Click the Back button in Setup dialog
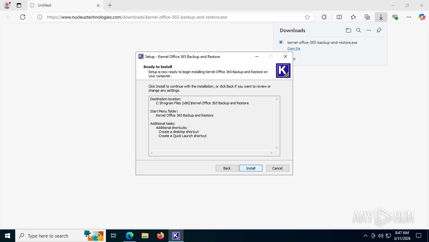This screenshot has height=242, width=429. coord(227,168)
